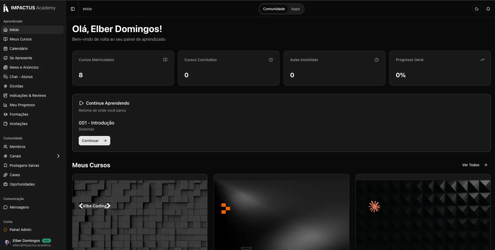The width and height of the screenshot is (495, 250).
Task: Switch to Apps tab
Action: (x=295, y=9)
